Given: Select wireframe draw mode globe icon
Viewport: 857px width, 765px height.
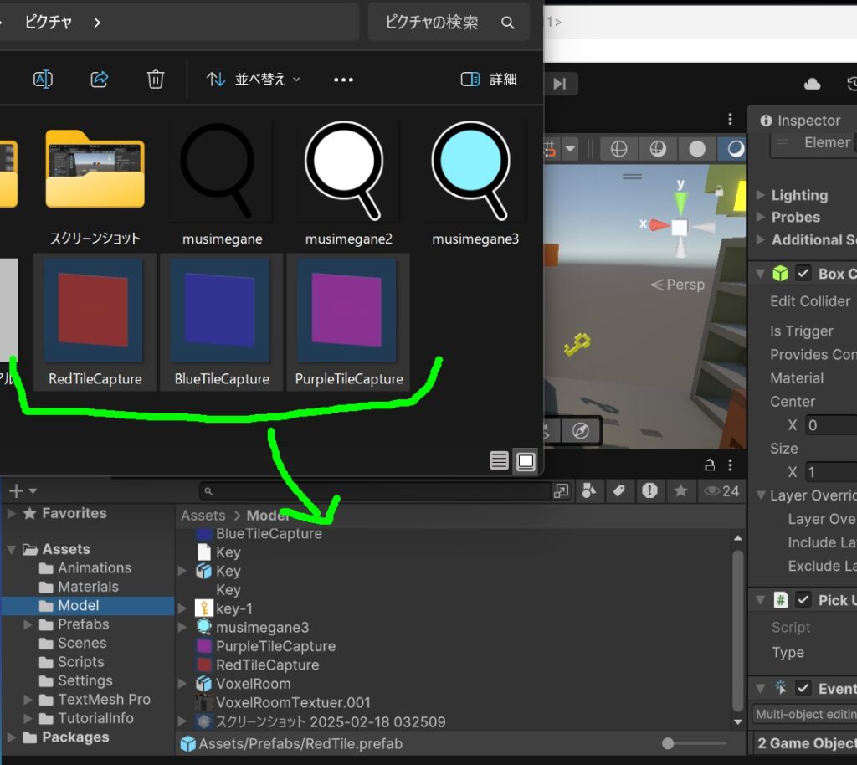Looking at the screenshot, I should (x=618, y=149).
